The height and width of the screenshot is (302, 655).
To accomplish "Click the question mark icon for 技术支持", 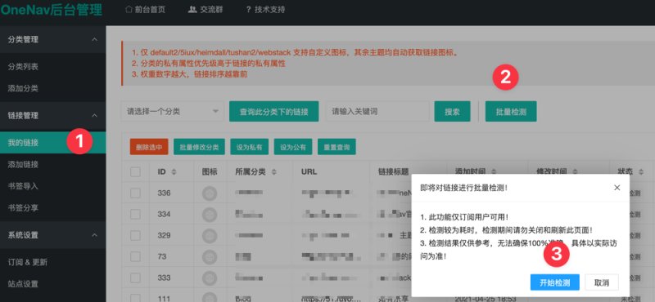I will coord(248,10).
